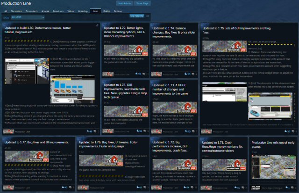299x193 pixels.
Task: Open comments on the 1.77 post
Action: pos(70,187)
